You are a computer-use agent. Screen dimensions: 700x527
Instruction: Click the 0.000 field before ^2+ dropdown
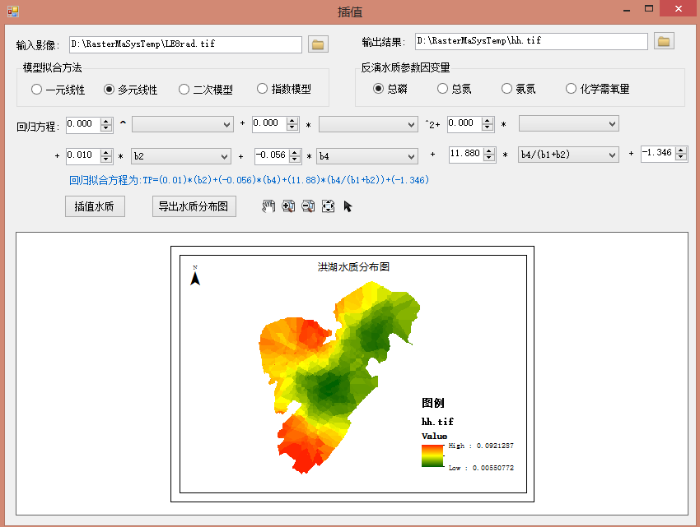270,123
